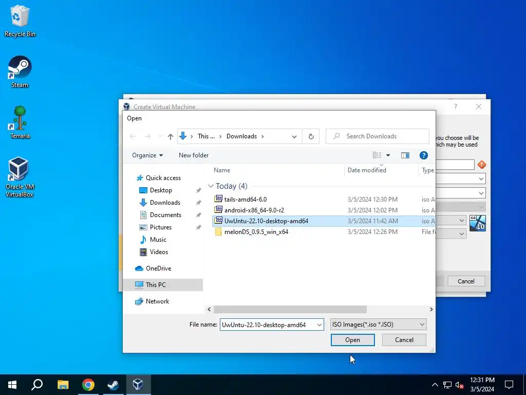Select Downloads in the navigation pane
This screenshot has width=526, height=395.
(x=165, y=203)
